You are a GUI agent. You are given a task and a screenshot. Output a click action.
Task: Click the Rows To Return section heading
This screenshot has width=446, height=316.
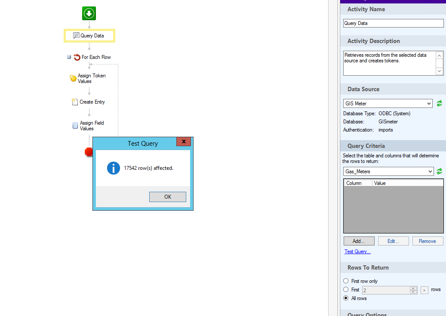[368, 268]
